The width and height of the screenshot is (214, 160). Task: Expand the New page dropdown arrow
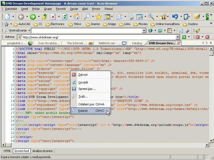(x=13, y=17)
